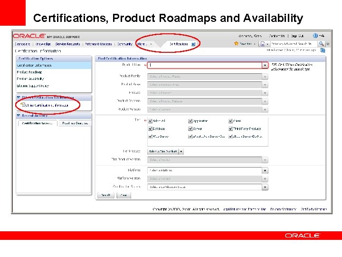Image resolution: width=342 pixels, height=257 pixels.
Task: Open the Dashboard tab
Action: [22, 44]
